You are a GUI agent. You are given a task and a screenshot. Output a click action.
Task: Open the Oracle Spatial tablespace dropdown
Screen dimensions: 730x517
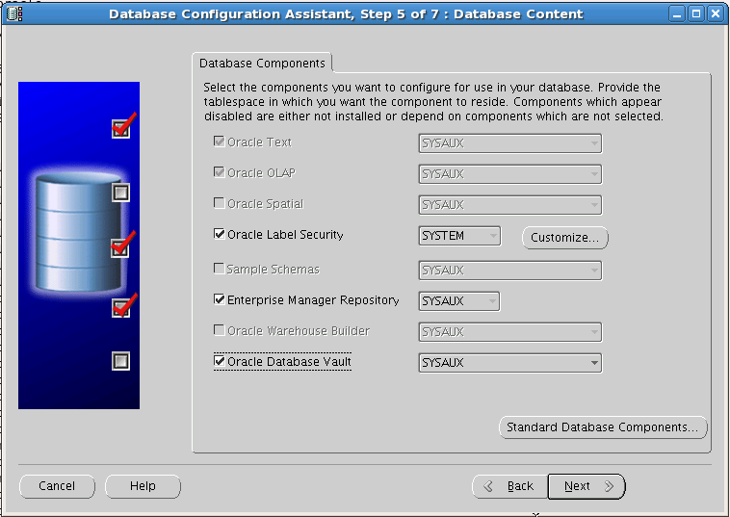(x=509, y=205)
